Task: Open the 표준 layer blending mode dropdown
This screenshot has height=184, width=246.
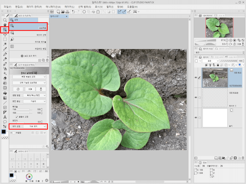Action: tap(210, 61)
